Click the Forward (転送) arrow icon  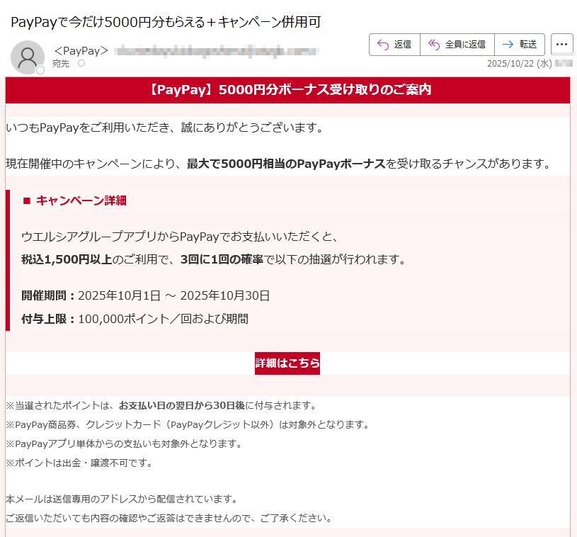pos(508,44)
